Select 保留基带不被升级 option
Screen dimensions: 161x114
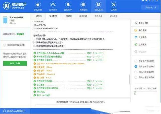(136, 66)
